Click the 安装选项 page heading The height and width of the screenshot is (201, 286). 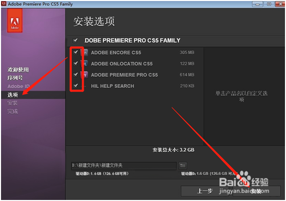point(94,21)
